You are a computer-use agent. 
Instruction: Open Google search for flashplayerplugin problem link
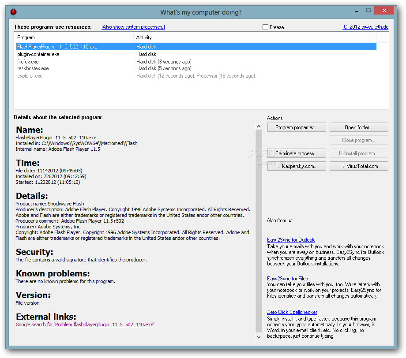tap(85, 324)
